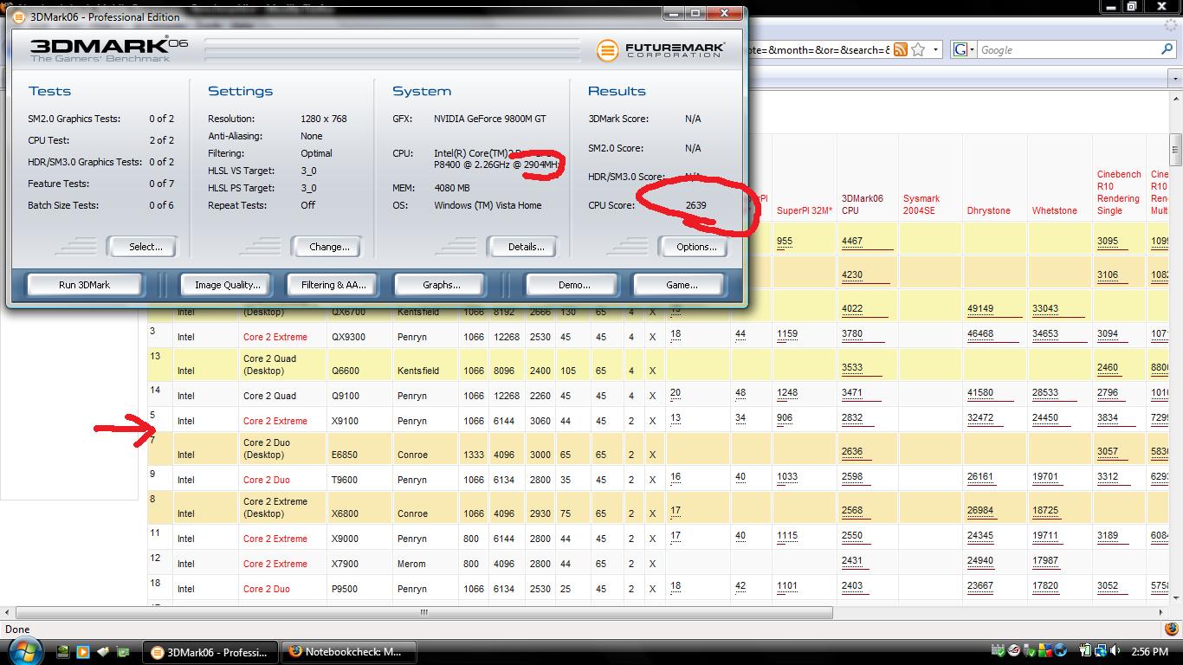Click the 3834 Cinebench single value
1183x665 pixels.
tap(1108, 417)
